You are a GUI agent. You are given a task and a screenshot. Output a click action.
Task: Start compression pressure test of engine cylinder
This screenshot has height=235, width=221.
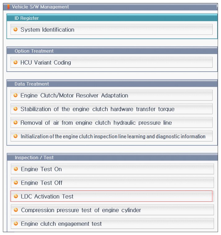[x=112, y=210]
